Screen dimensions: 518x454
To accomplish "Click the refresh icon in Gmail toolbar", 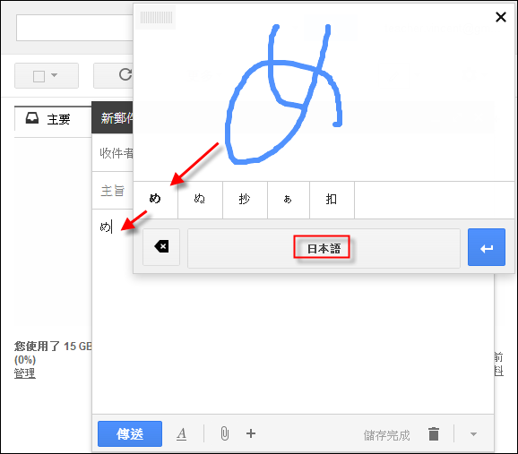I will coord(125,74).
